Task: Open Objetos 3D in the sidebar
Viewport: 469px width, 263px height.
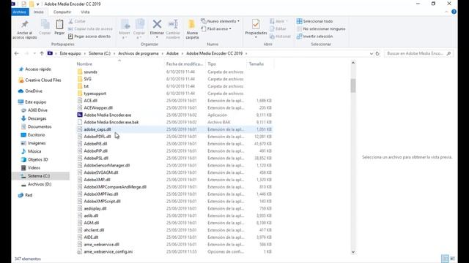Action: pos(34,159)
